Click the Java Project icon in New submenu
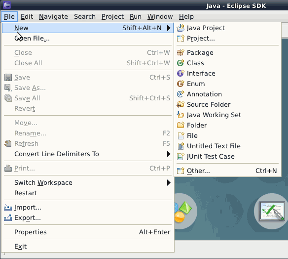The image size is (288, 259). (x=180, y=28)
